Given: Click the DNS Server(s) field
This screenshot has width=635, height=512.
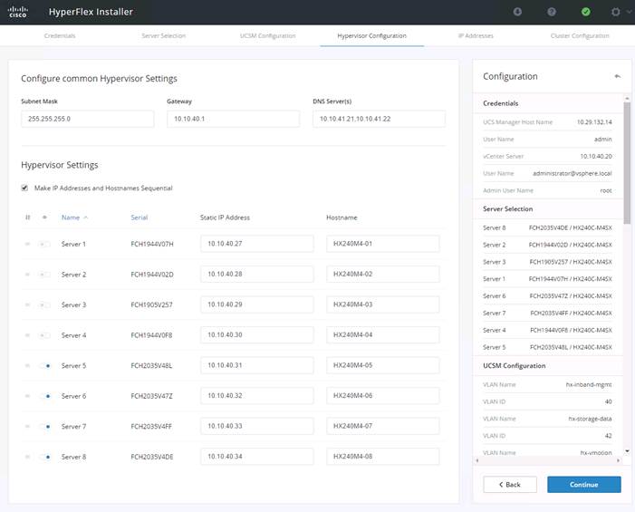Looking at the screenshot, I should point(379,119).
